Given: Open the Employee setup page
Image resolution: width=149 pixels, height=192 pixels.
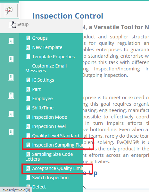Looking at the screenshot, I should point(42,99).
